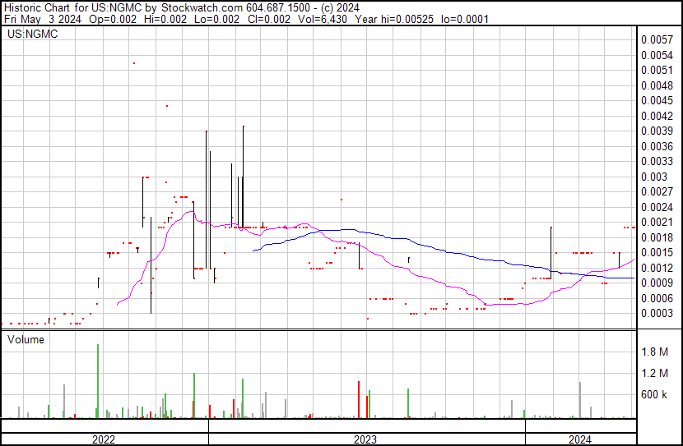Viewport: 683px width, 446px height.
Task: Click the 0.0024 price axis label
Action: pos(657,207)
